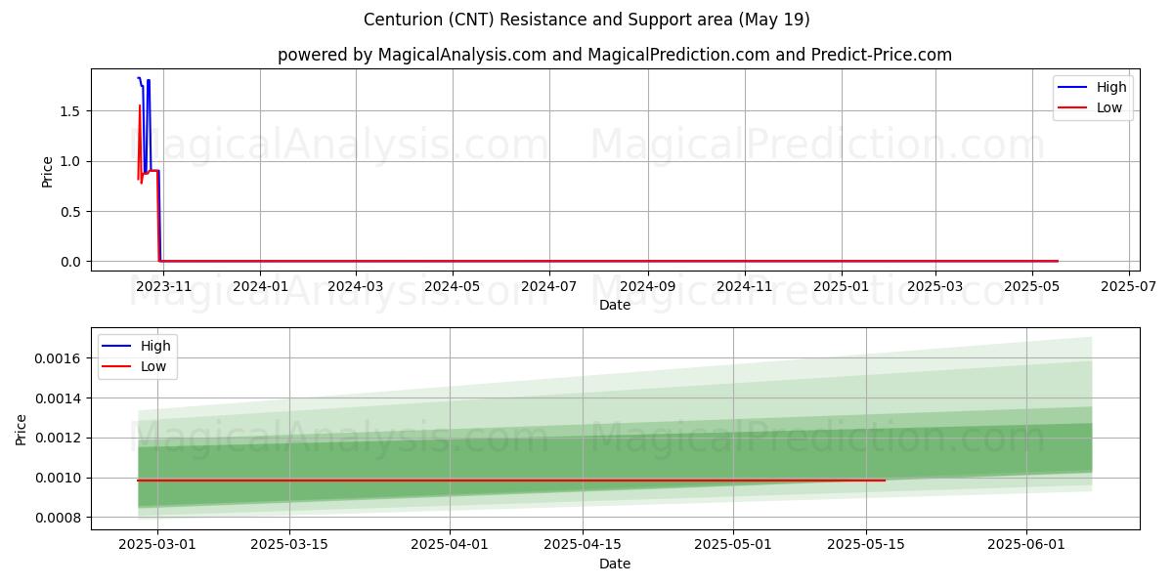Click the '2024-07' x-axis label
This screenshot has height=586, width=1173.
(x=548, y=286)
